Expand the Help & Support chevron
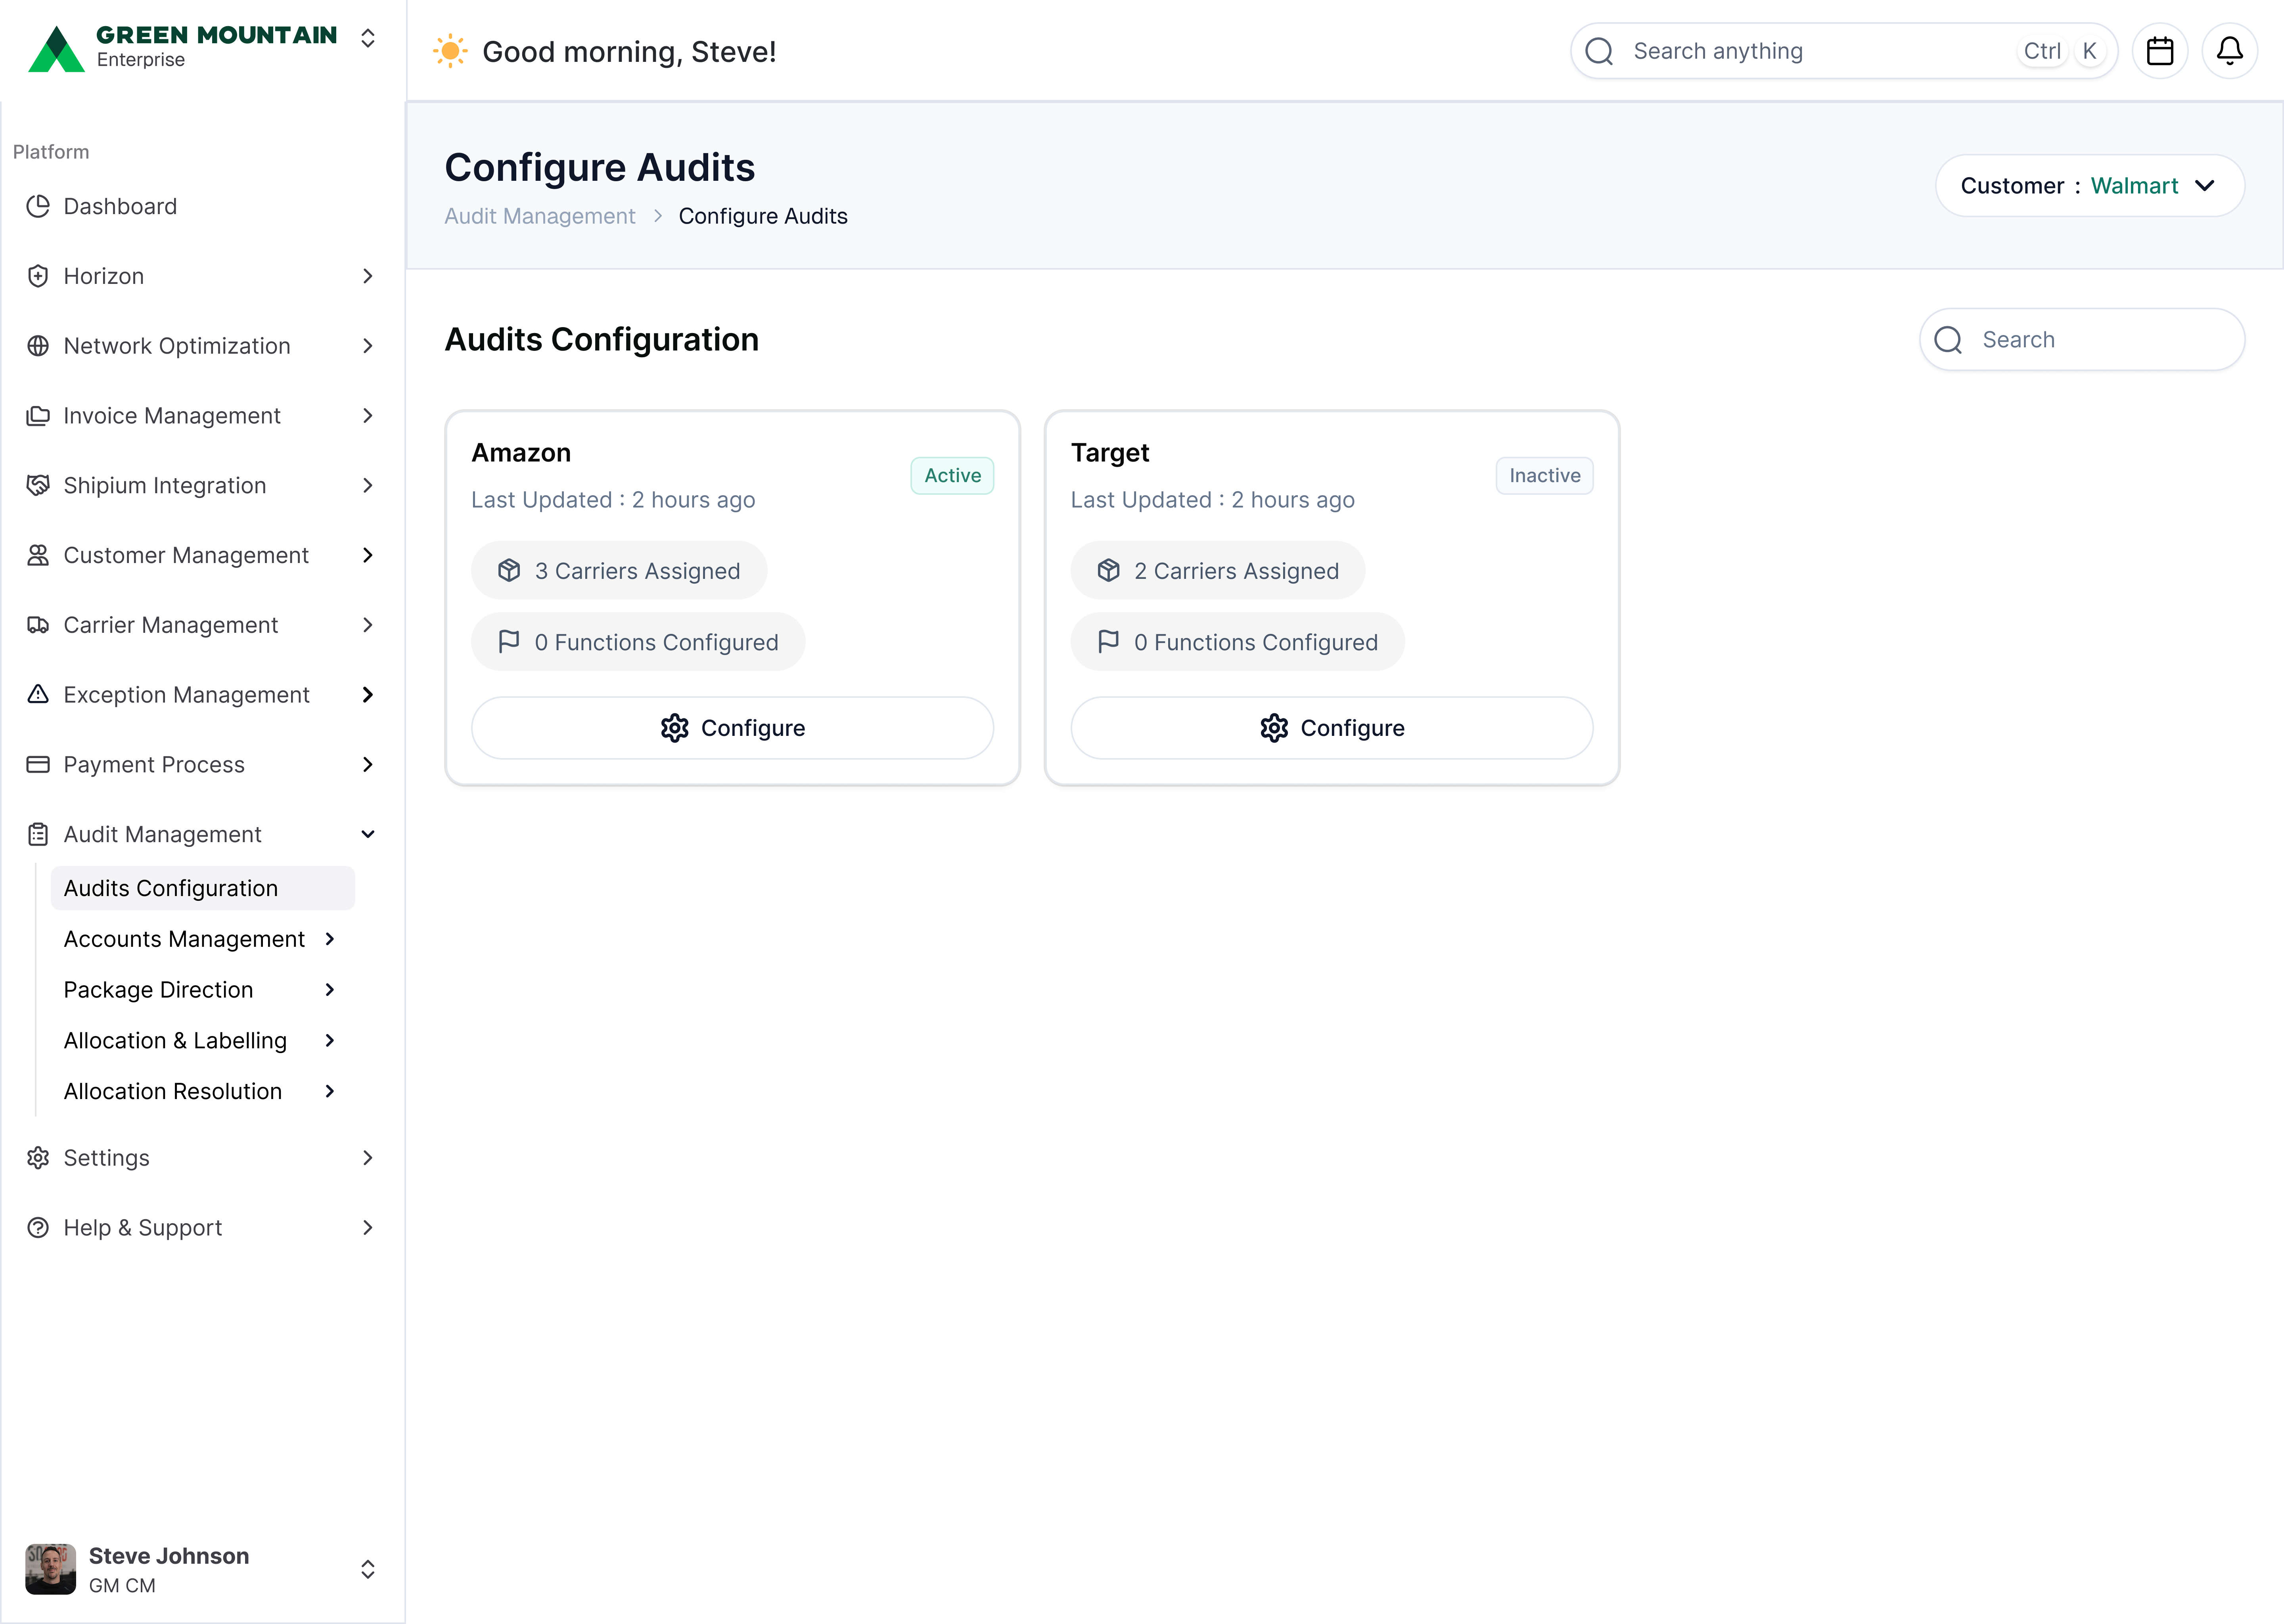This screenshot has height=1624, width=2284. pyautogui.click(x=368, y=1228)
